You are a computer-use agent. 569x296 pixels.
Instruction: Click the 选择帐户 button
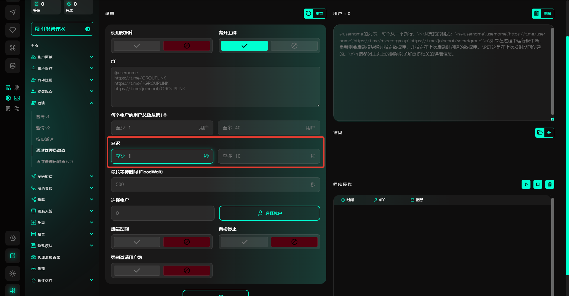[269, 213]
